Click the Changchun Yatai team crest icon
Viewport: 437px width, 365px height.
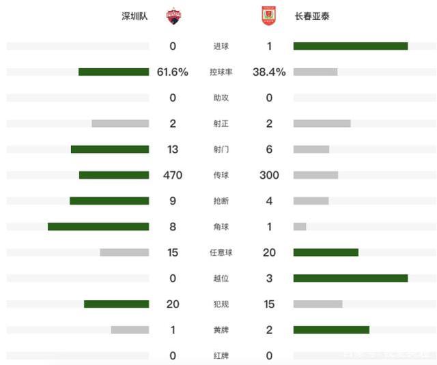click(268, 16)
